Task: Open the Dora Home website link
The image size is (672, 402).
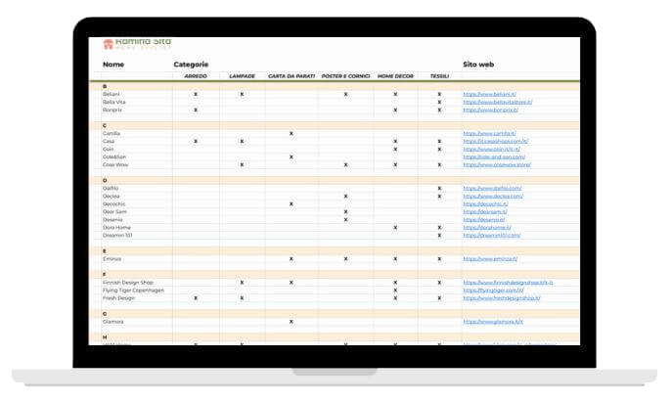Action: tap(487, 228)
